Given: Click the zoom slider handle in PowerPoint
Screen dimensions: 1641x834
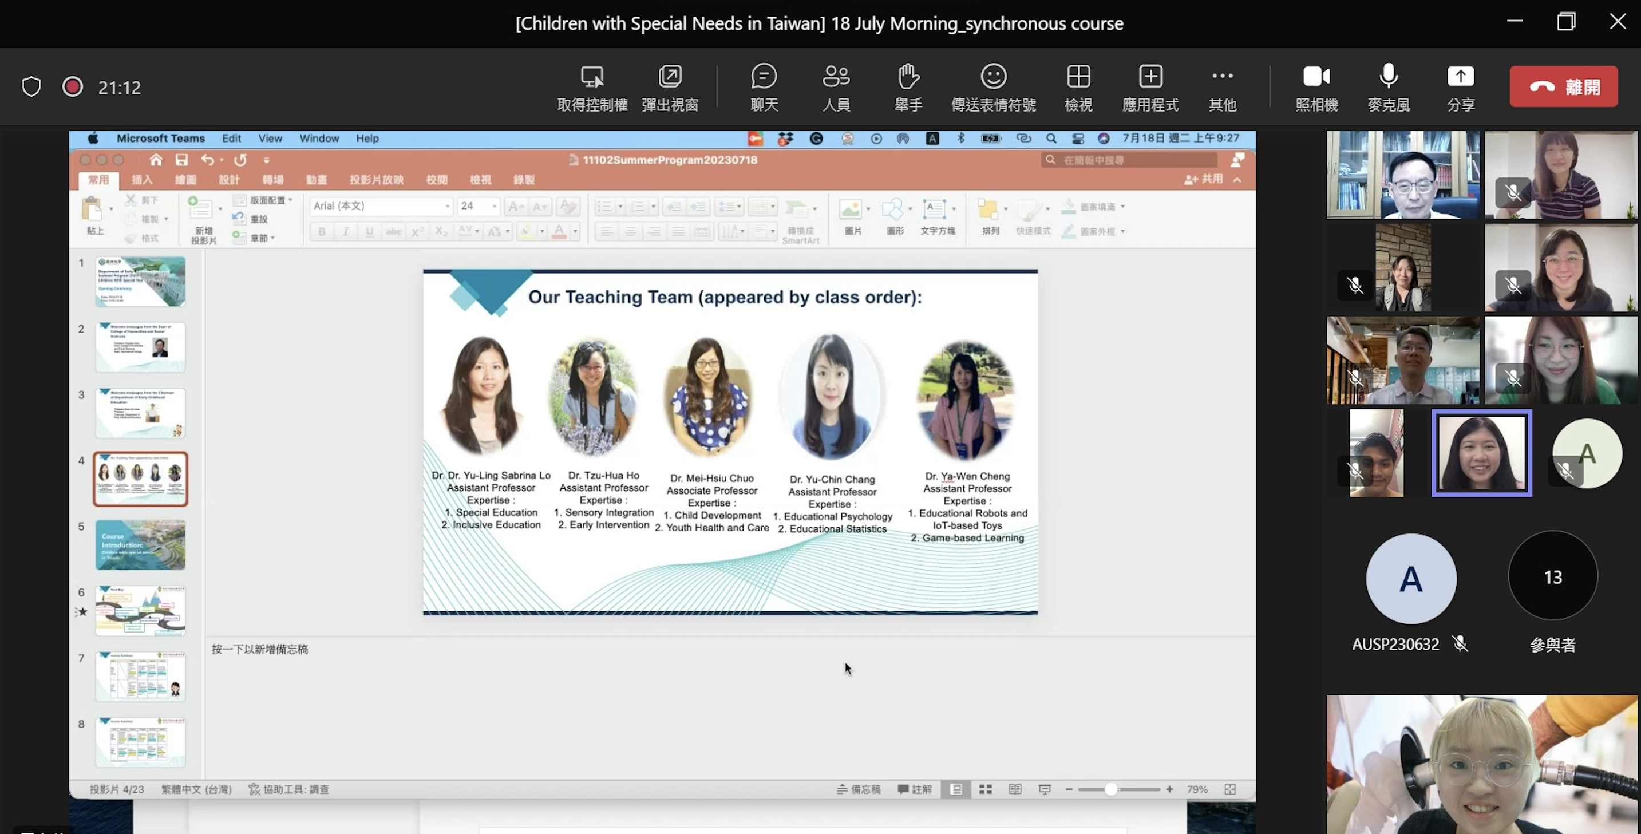Looking at the screenshot, I should coord(1110,789).
